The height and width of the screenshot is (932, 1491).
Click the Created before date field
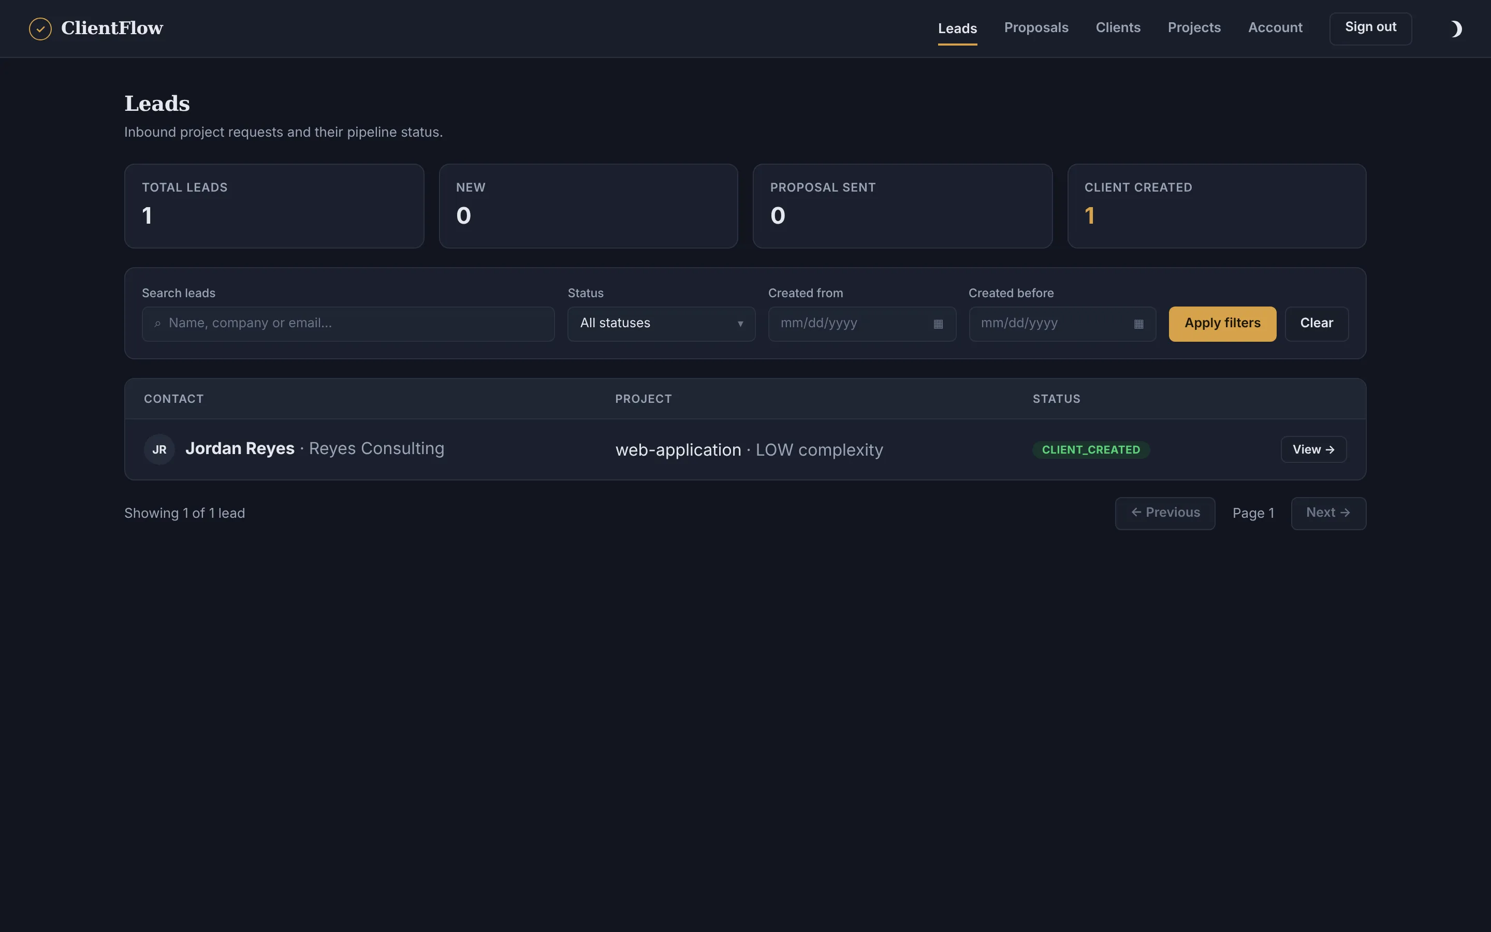click(1062, 324)
